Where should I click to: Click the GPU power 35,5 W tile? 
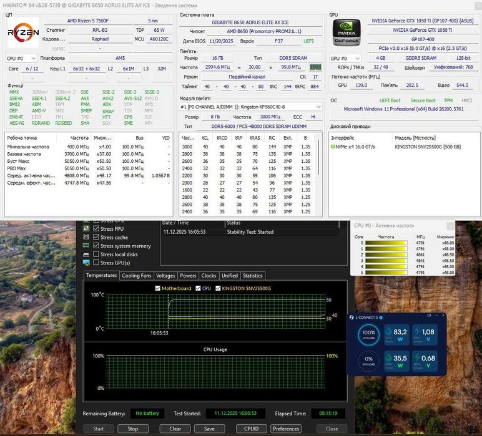[x=397, y=361]
